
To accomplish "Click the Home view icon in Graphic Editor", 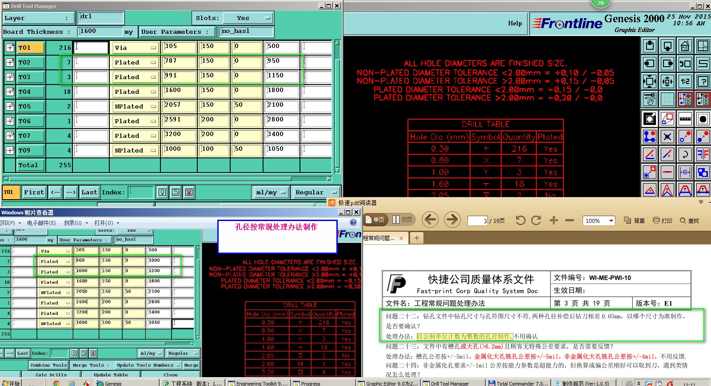I will tap(685, 46).
